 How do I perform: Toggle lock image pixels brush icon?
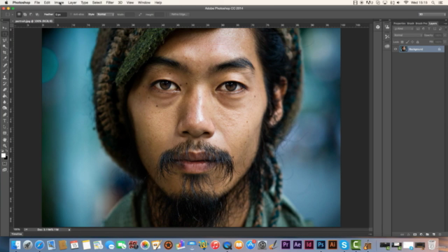[x=407, y=42]
